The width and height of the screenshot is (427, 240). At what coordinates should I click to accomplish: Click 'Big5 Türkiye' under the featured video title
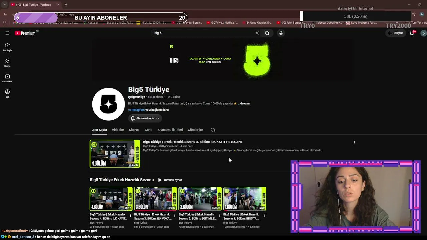point(150,146)
